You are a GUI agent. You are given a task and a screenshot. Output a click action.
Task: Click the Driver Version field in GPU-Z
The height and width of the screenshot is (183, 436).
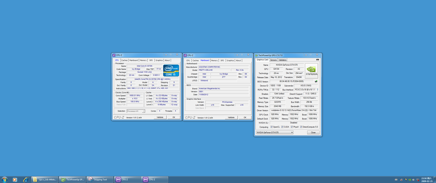pos(294,110)
